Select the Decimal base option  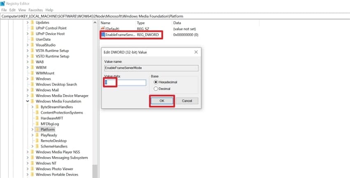tap(156, 89)
